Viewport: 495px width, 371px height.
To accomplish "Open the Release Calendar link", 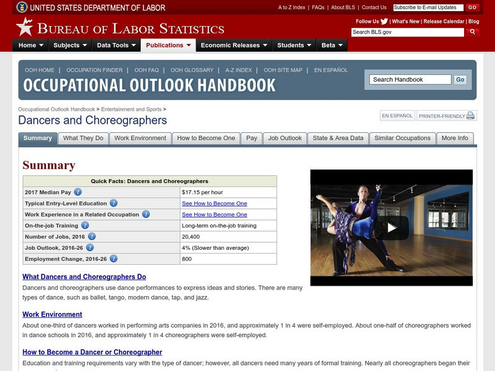I will point(444,22).
